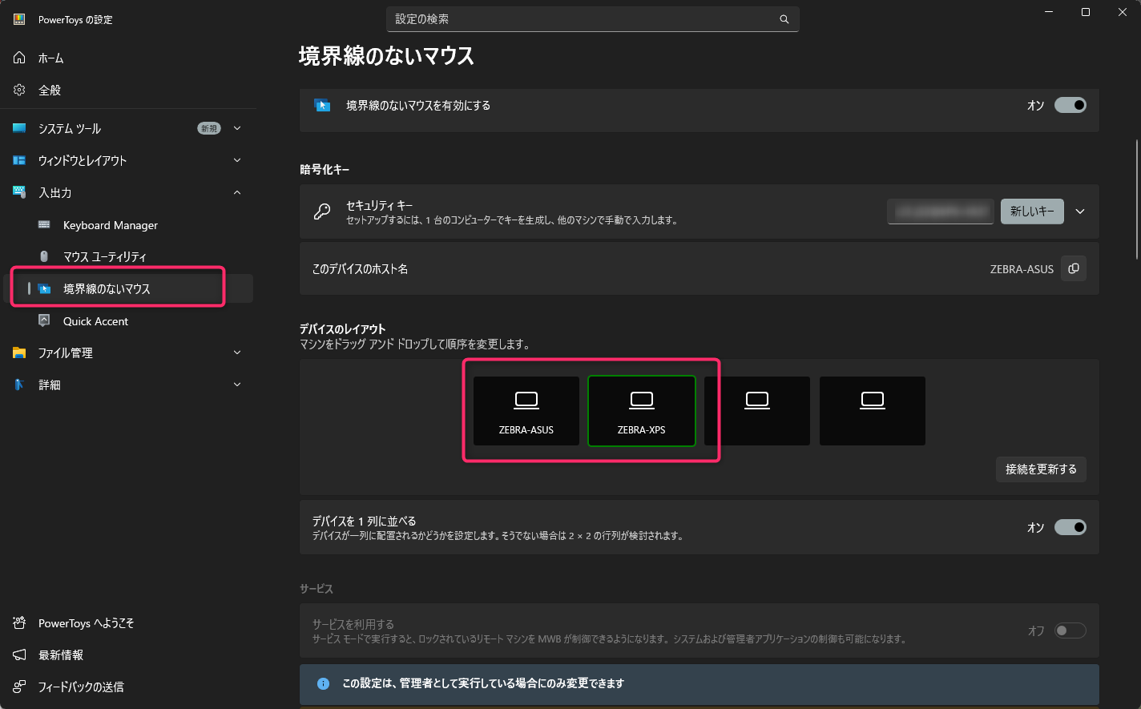1141x709 pixels.
Task: Click the search magnifier icon
Action: 784,19
